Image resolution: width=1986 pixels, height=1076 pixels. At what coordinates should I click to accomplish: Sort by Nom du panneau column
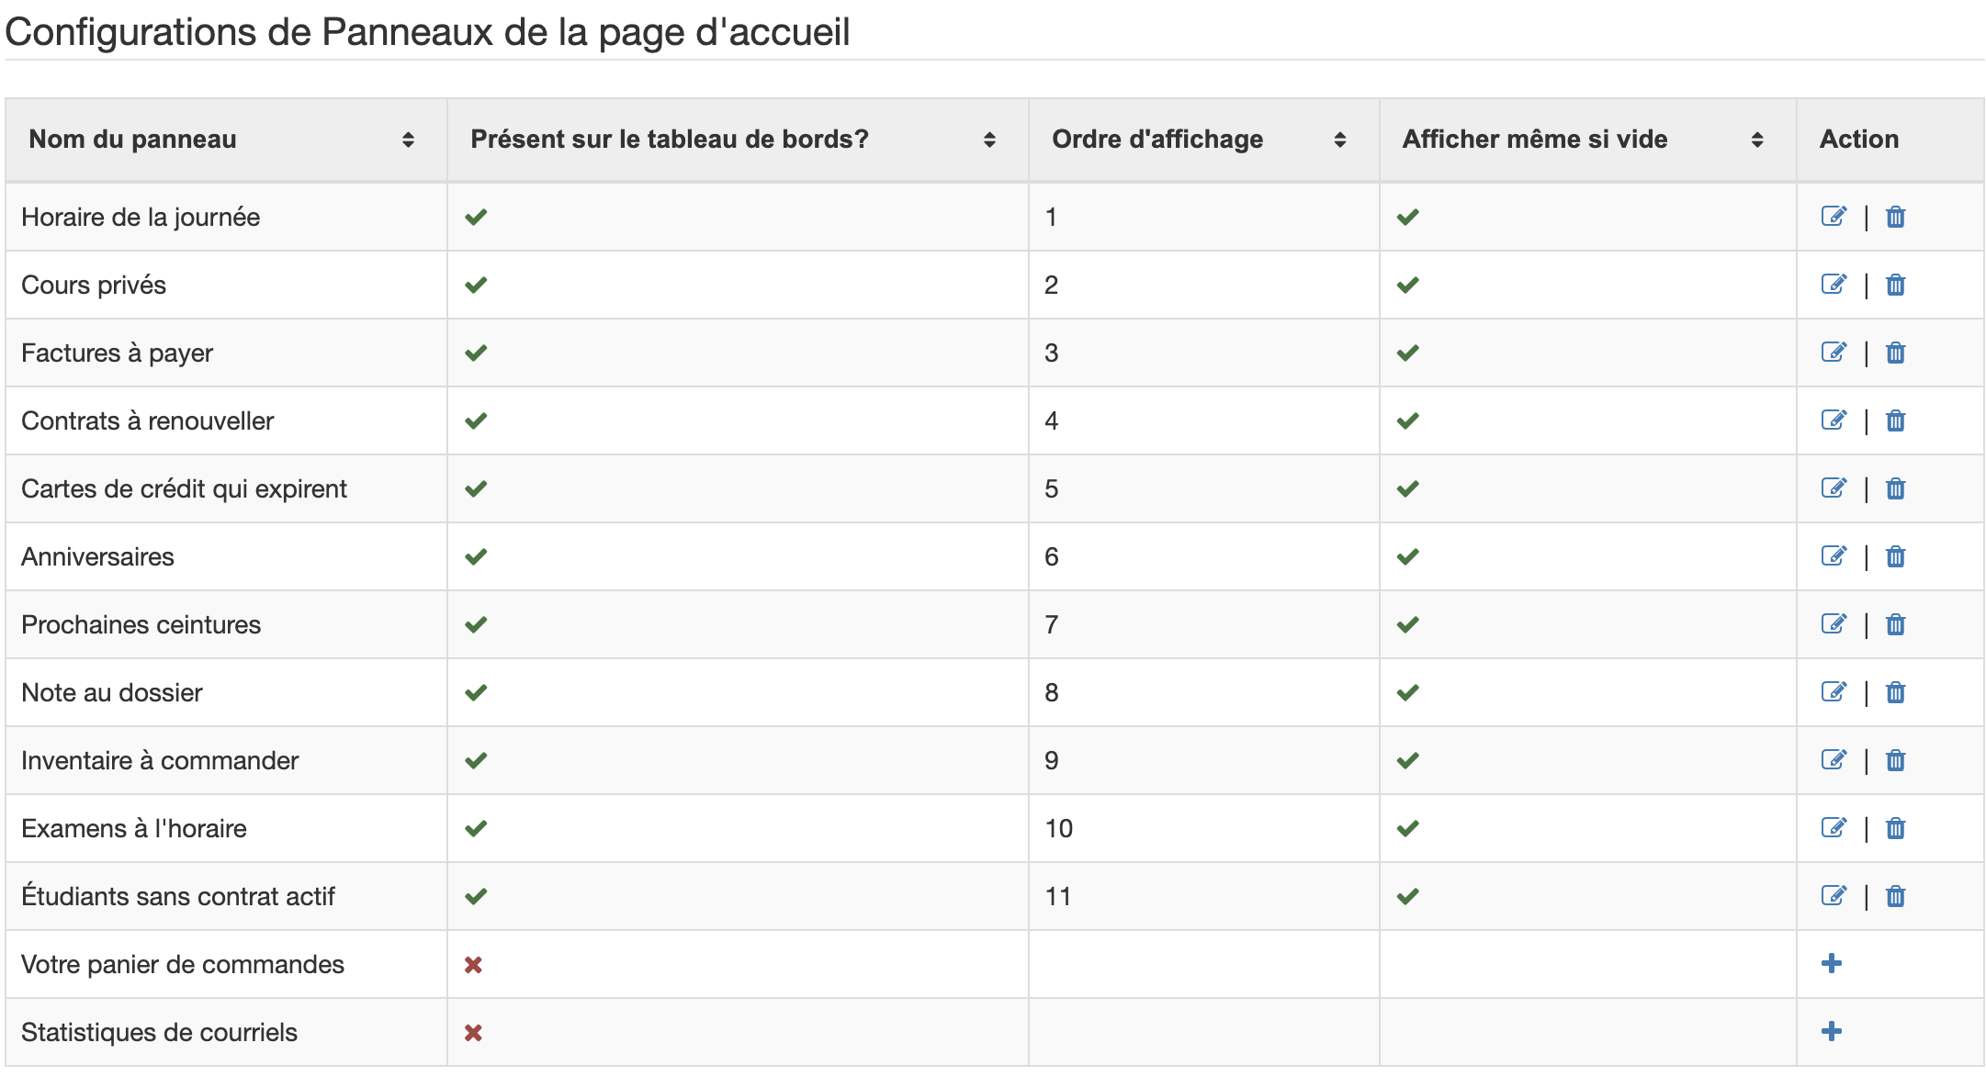[408, 140]
